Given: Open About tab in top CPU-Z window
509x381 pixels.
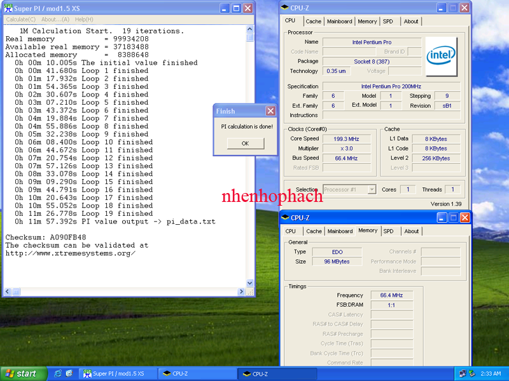Looking at the screenshot, I should 411,22.
